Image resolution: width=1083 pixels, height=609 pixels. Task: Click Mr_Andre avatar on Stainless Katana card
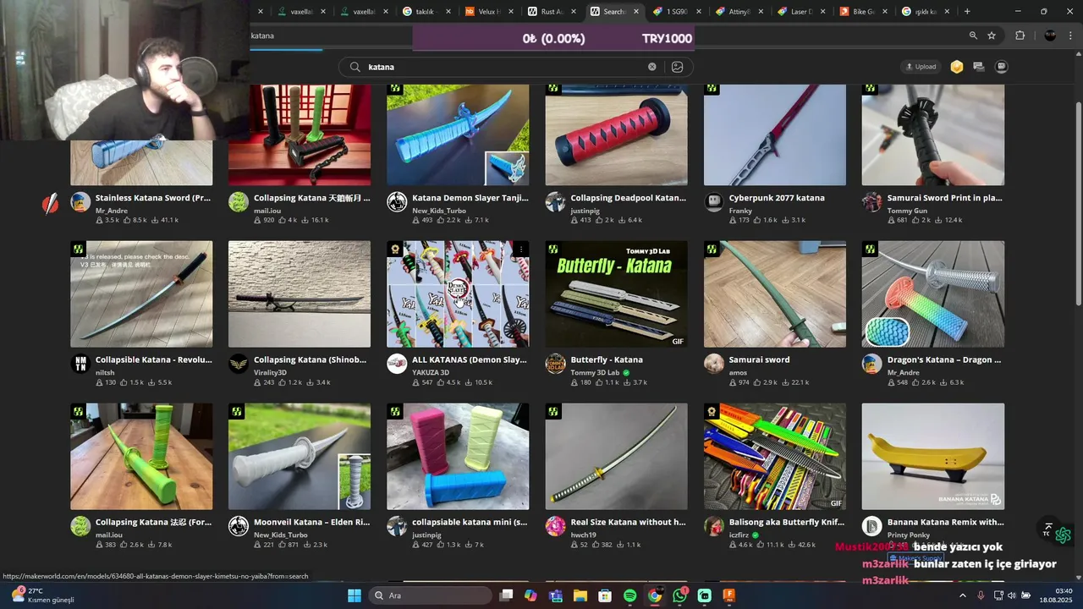[x=80, y=202]
